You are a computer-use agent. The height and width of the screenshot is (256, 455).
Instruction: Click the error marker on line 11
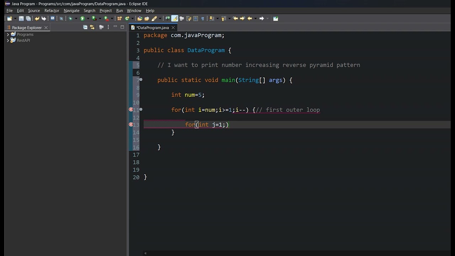(x=131, y=110)
